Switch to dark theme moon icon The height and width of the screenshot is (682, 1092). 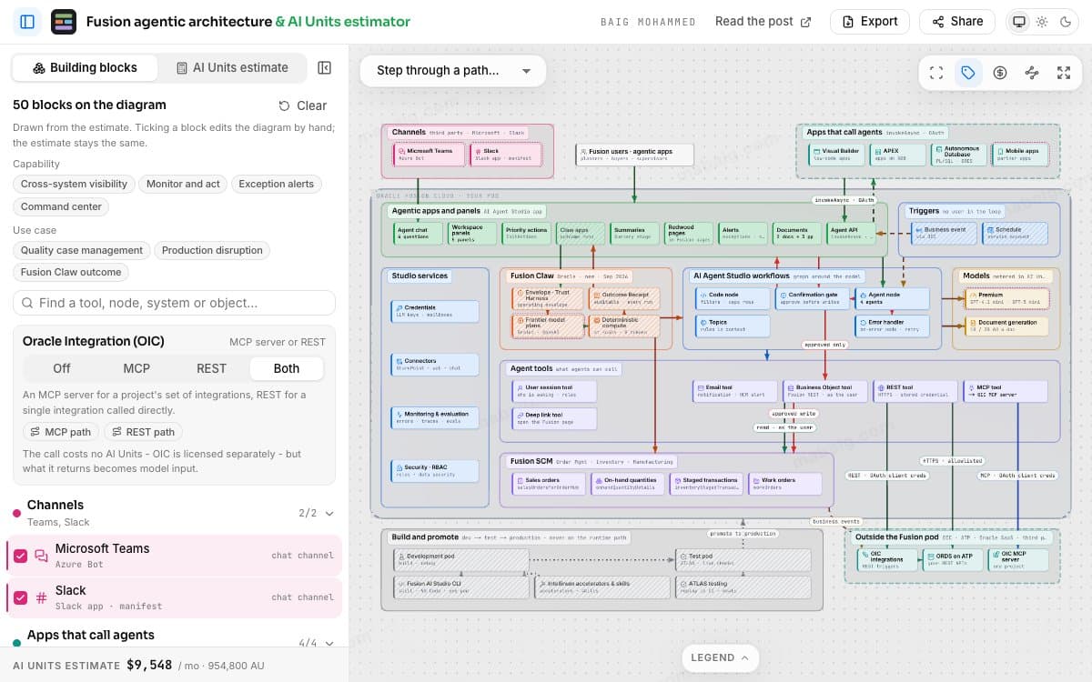(1066, 22)
